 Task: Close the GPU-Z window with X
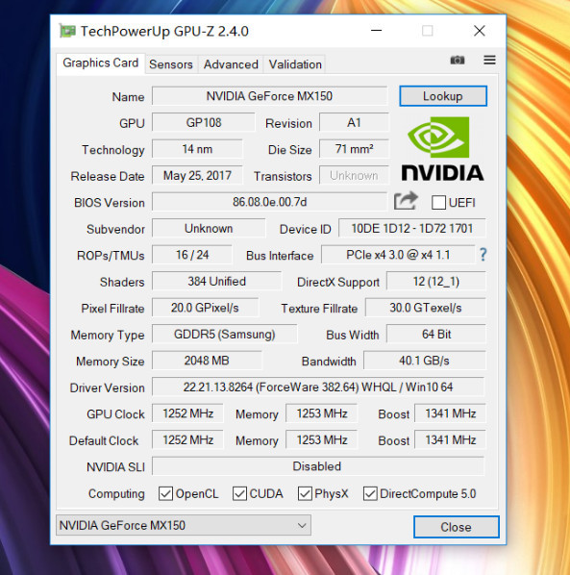tap(480, 31)
